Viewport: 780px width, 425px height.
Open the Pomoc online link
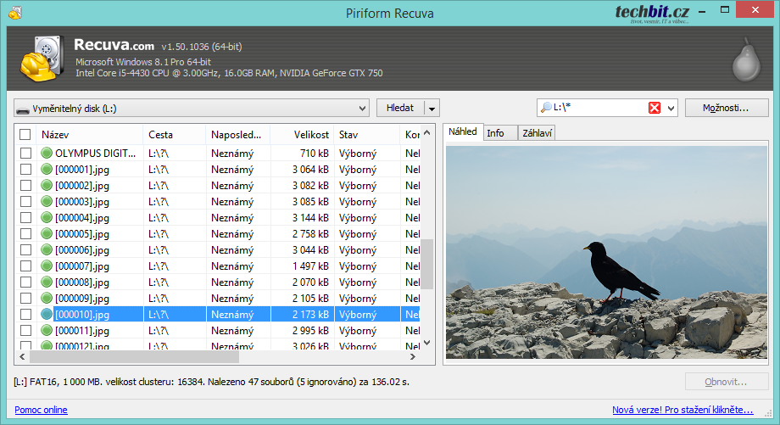pyautogui.click(x=41, y=411)
